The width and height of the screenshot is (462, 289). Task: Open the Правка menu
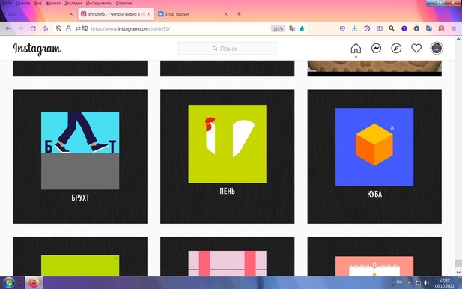tap(23, 3)
